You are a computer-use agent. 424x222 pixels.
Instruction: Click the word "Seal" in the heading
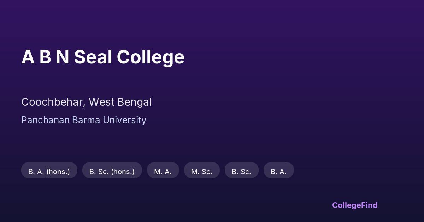pyautogui.click(x=93, y=57)
